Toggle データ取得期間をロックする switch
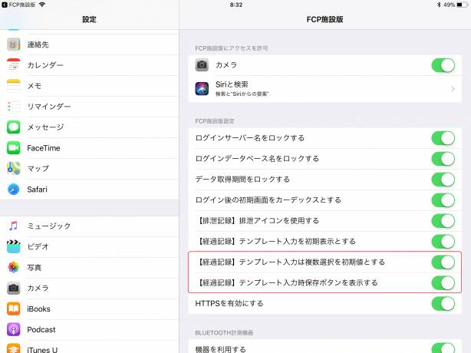This screenshot has height=353, width=471. pos(443,179)
